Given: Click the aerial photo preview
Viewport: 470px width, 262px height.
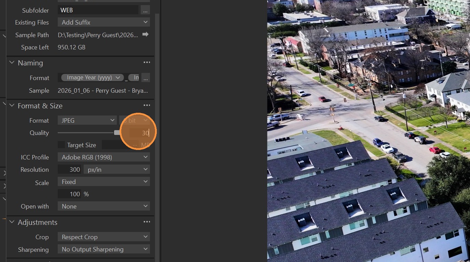Looking at the screenshot, I should click(x=369, y=131).
